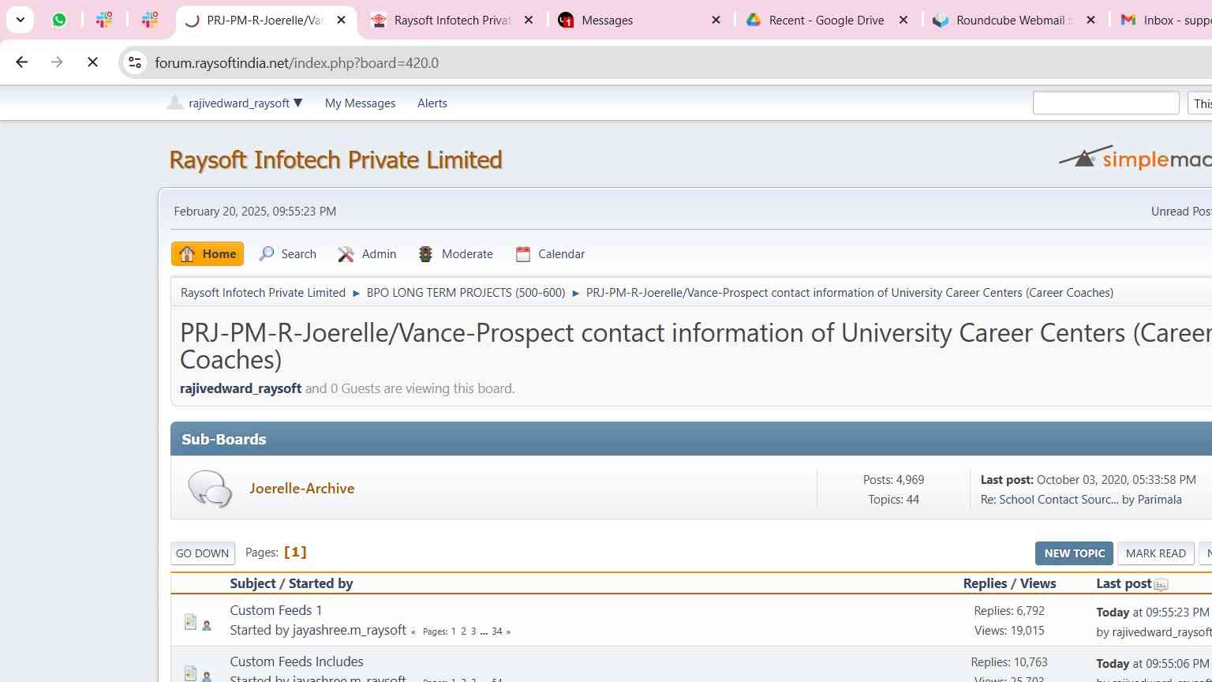The image size is (1212, 682).
Task: Open My Messages
Action: coord(360,103)
